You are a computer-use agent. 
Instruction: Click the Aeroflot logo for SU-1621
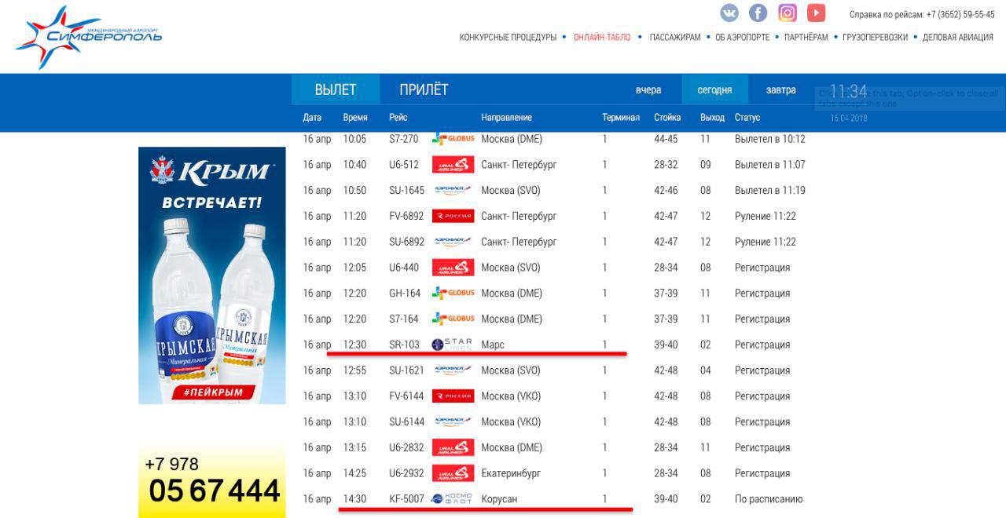(453, 370)
